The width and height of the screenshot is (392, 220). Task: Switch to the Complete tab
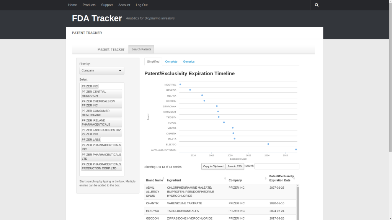pyautogui.click(x=171, y=61)
